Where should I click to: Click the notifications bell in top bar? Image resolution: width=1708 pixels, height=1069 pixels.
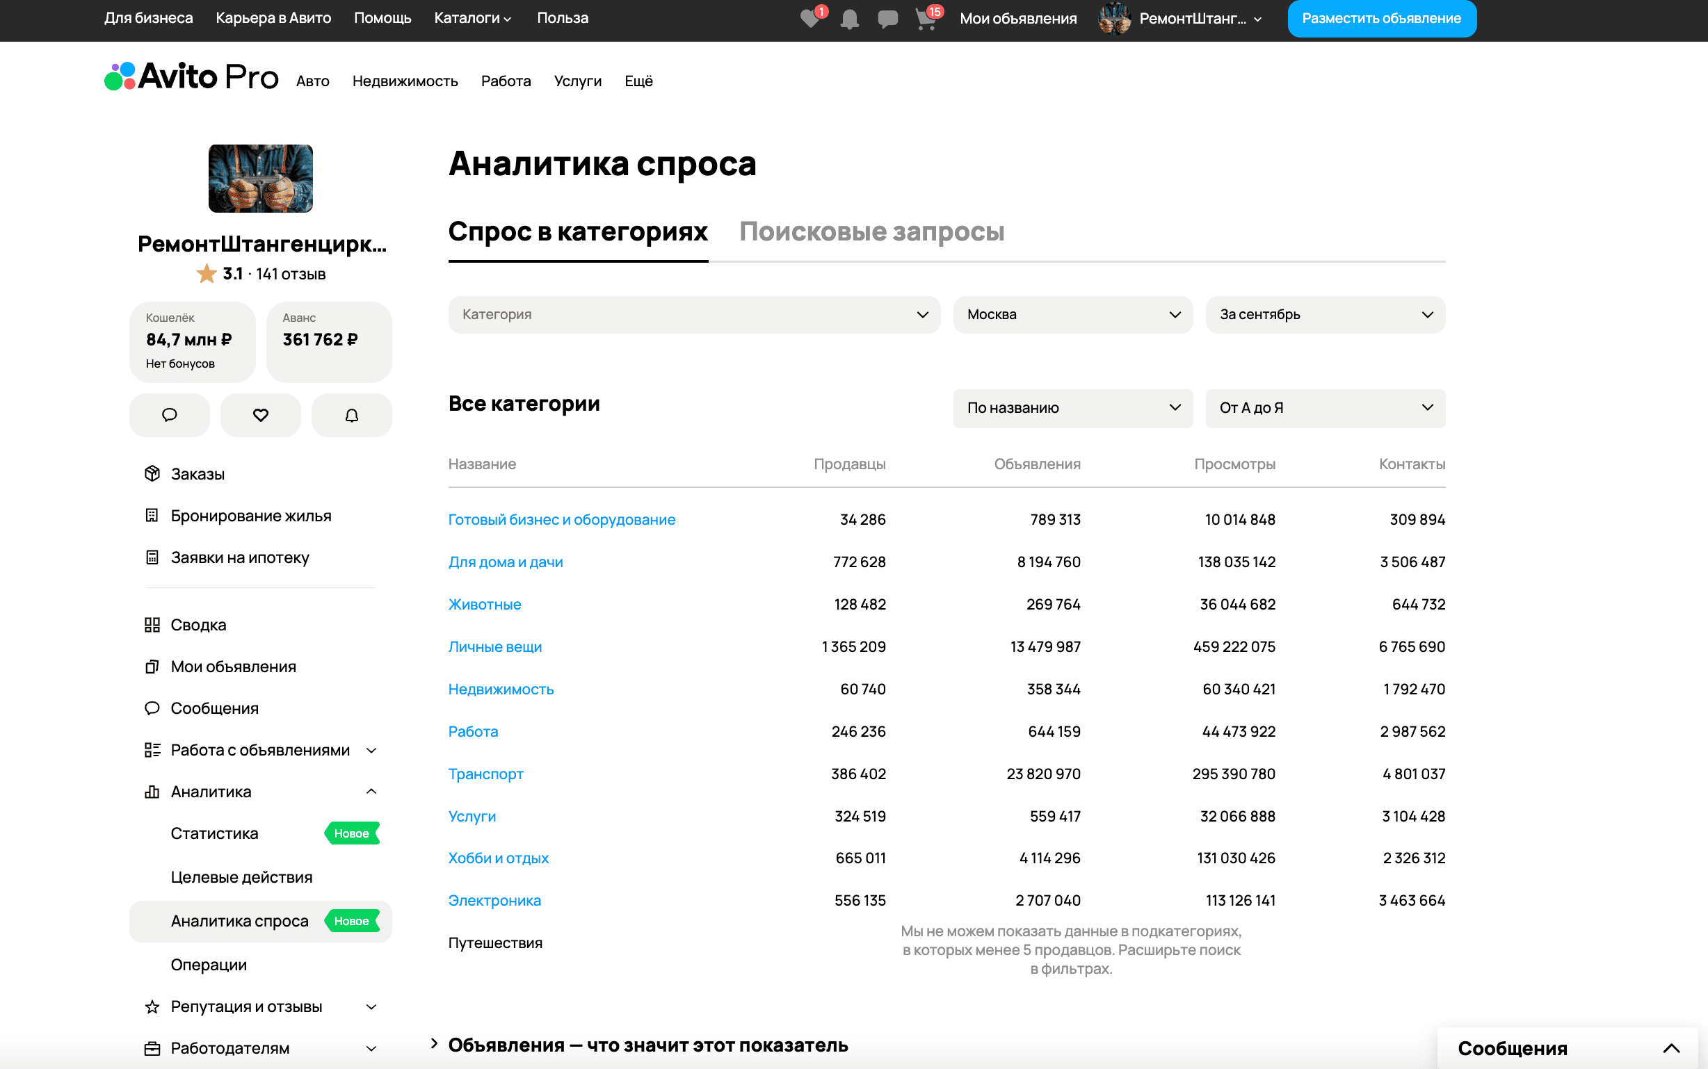tap(849, 19)
